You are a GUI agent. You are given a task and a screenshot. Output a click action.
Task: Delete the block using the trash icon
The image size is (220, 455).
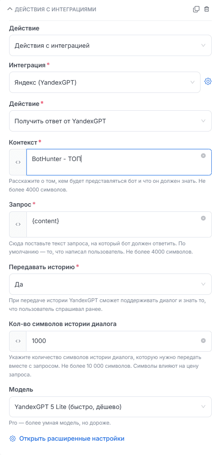pyautogui.click(x=207, y=9)
